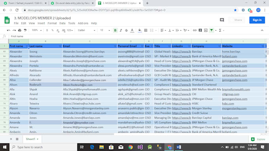Format as currency with dollar icon
Viewport: 269px width, 151px height.
click(47, 30)
